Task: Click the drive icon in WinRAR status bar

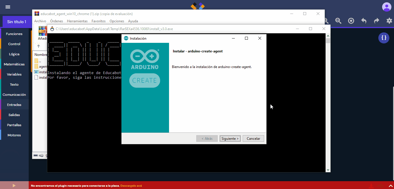Action: (x=36, y=155)
